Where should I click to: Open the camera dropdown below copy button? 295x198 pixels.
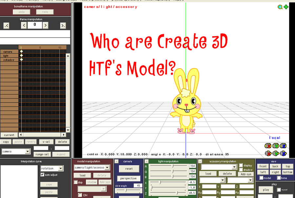(28, 151)
